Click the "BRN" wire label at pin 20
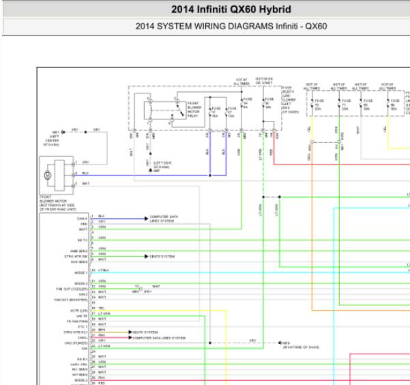This screenshot has height=385, width=410. tap(102, 330)
